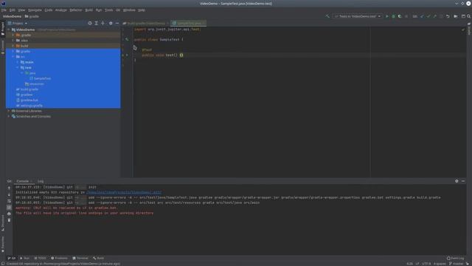Toggle the Structure side tool window stripe
This screenshot has height=266, width=472.
click(x=3, y=223)
